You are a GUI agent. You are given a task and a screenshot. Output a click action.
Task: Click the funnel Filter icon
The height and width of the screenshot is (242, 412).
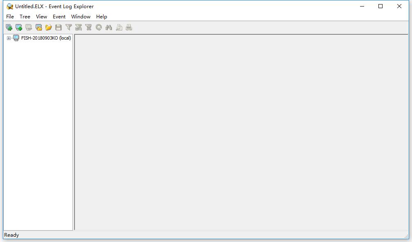(69, 27)
